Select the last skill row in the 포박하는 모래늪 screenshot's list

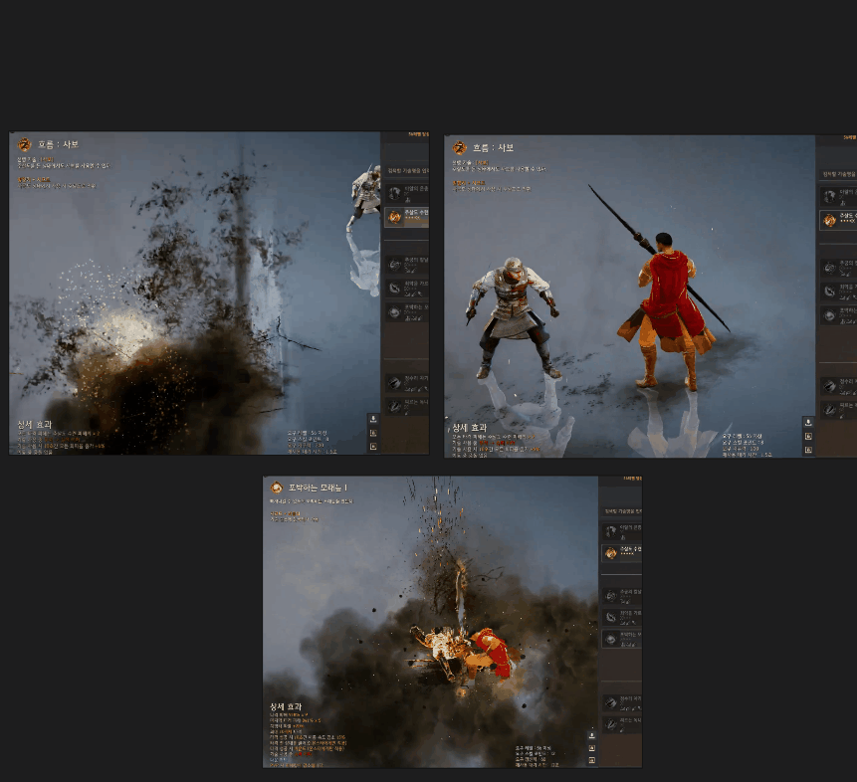[622, 724]
